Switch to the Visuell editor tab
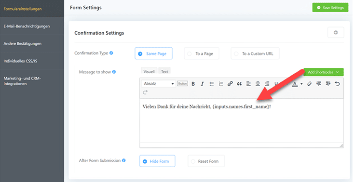353x182 pixels. coord(149,71)
